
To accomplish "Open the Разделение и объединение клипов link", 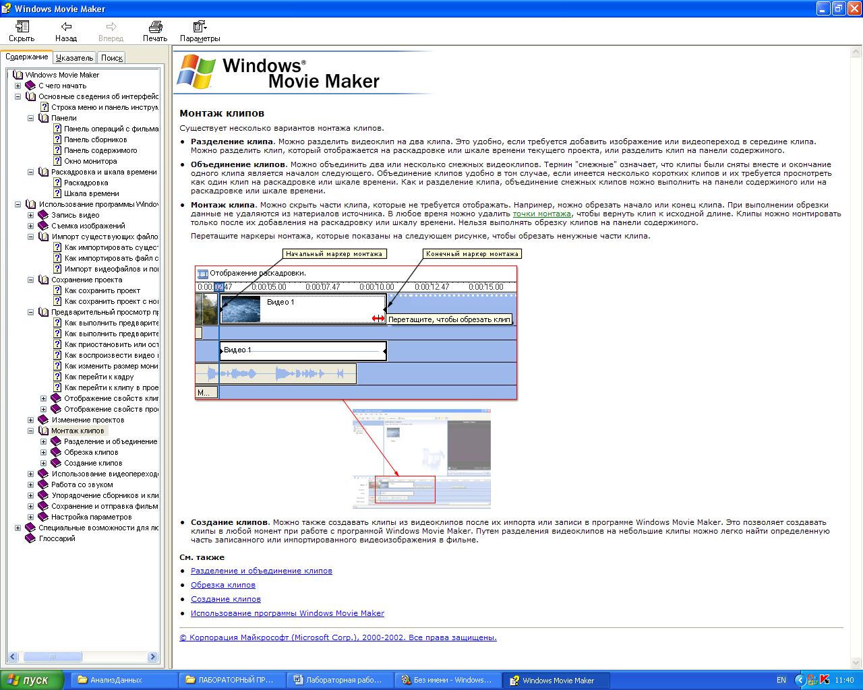I will [x=262, y=571].
